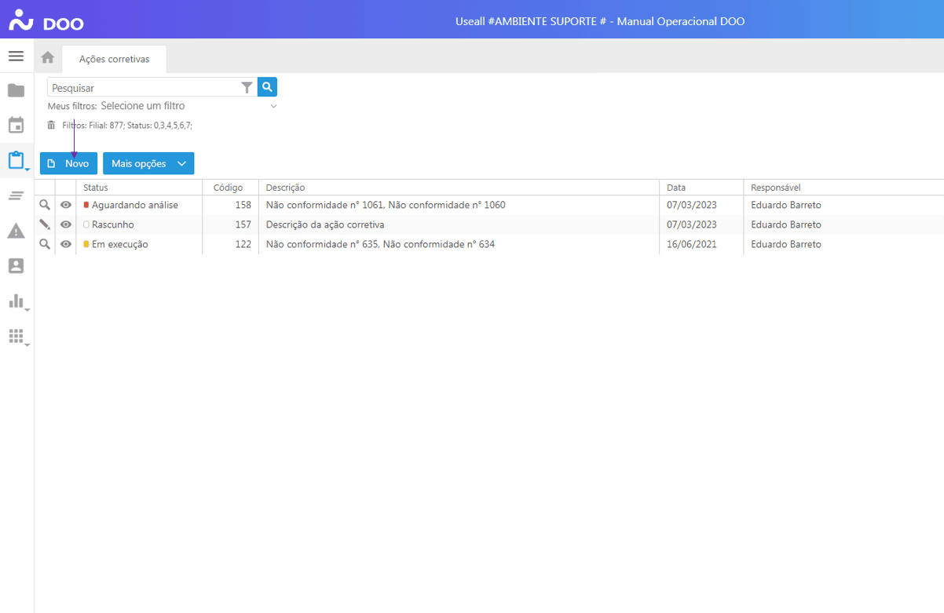Edit draft record 157 with pencil icon
This screenshot has width=944, height=613.
[45, 224]
